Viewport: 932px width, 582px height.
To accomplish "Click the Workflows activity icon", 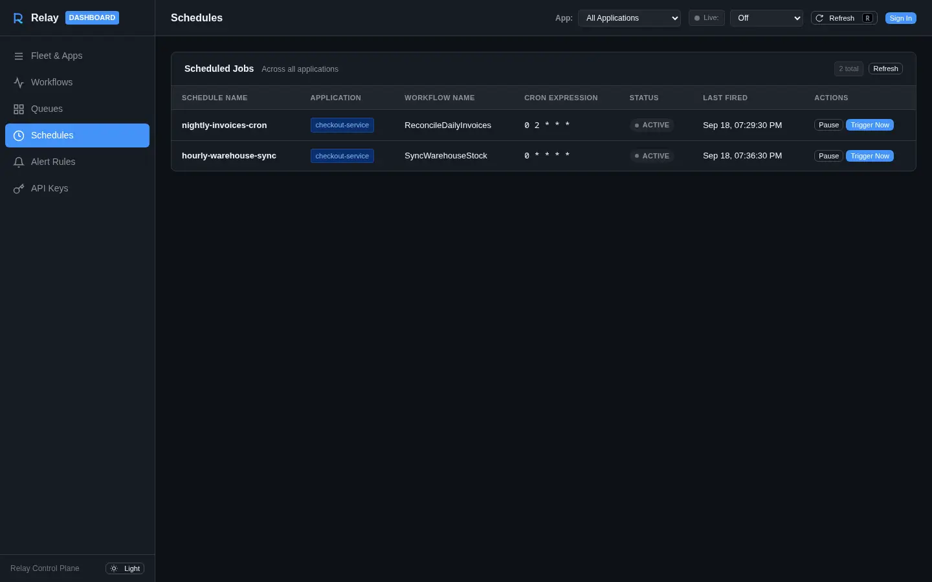I will (19, 83).
